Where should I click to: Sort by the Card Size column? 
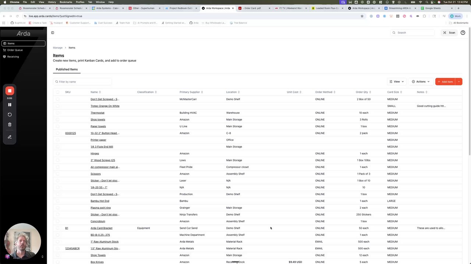(394, 92)
